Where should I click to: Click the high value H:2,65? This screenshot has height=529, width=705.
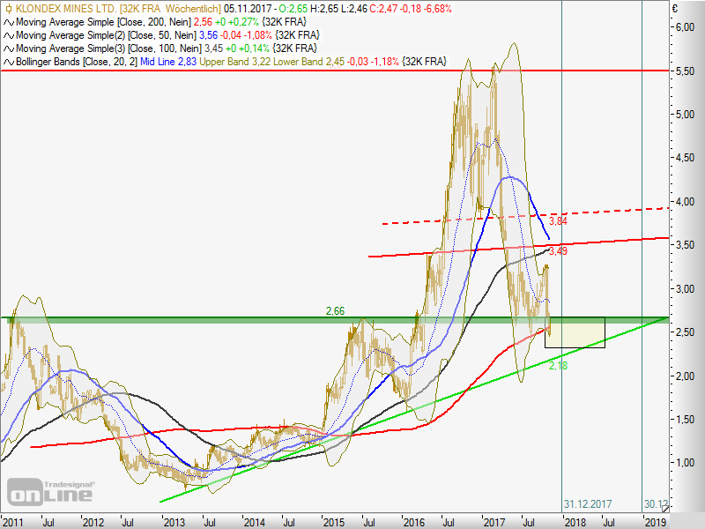323,9
